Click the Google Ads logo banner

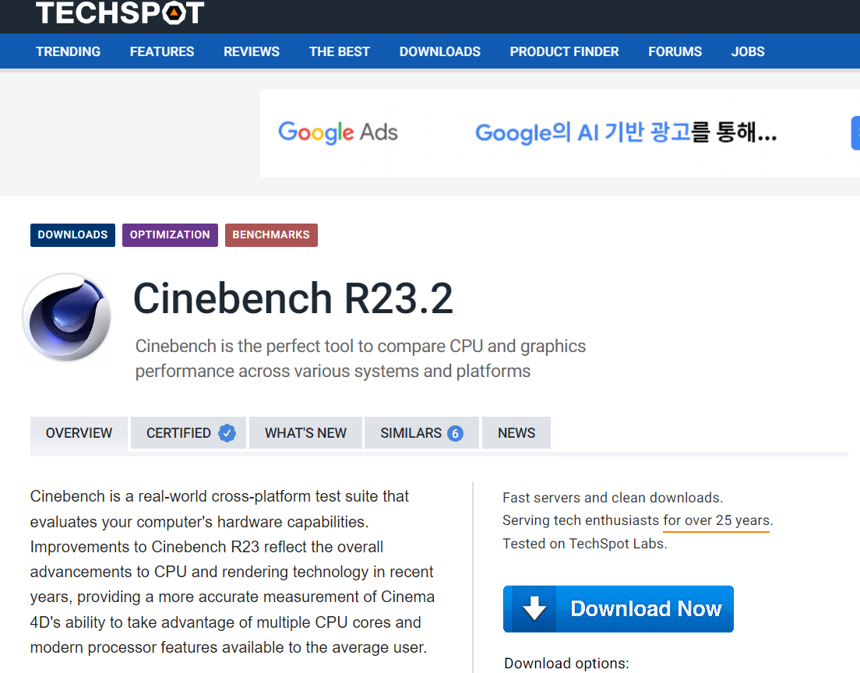[338, 132]
